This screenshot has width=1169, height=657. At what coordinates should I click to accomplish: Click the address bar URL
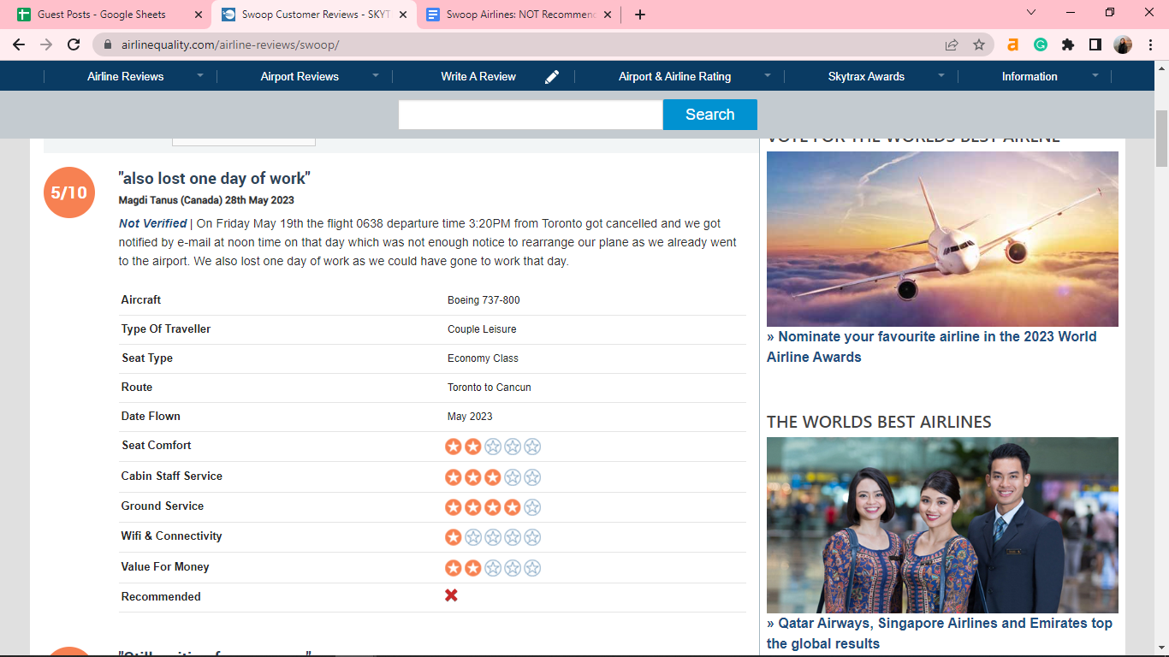pos(230,44)
